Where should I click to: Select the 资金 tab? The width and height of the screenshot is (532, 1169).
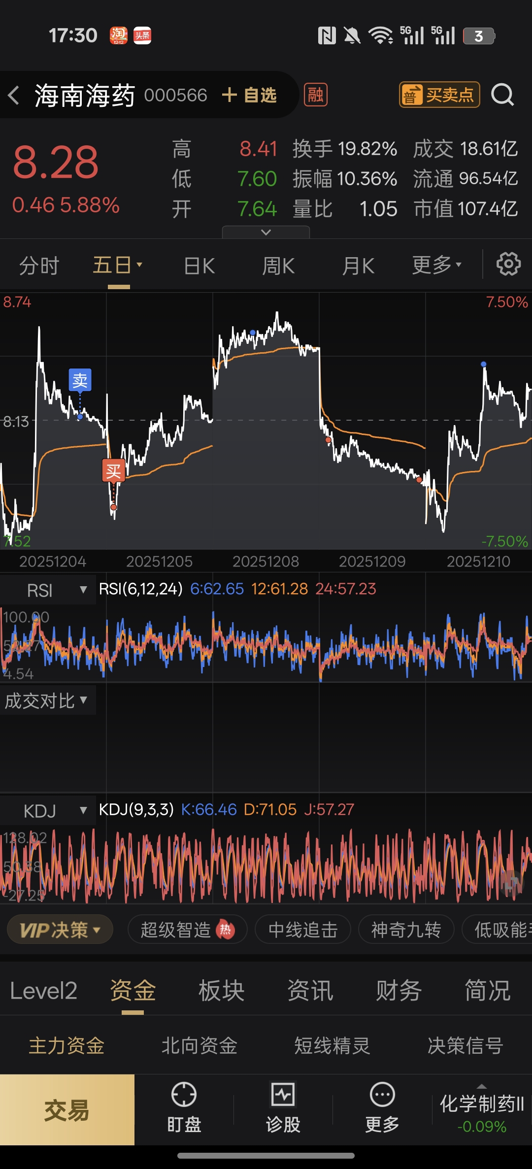click(x=133, y=990)
